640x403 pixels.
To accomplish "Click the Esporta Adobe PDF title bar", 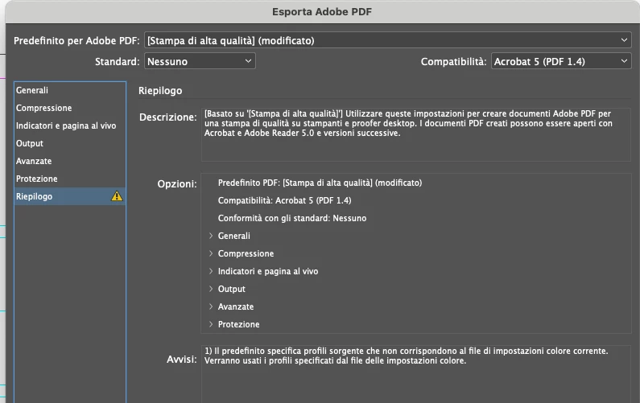I will (322, 12).
